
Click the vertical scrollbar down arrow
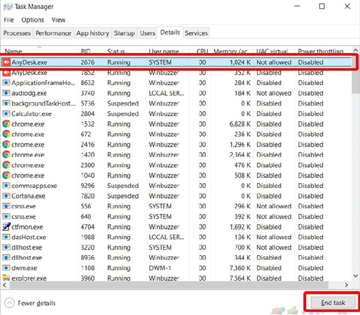click(355, 276)
